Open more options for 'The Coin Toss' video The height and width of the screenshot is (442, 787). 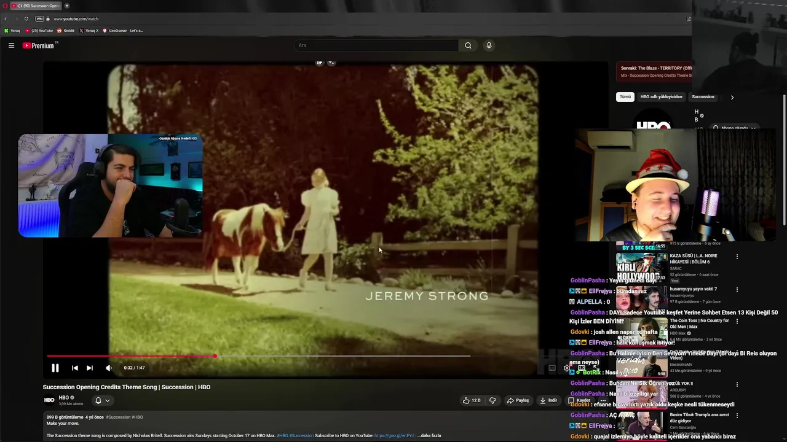(x=737, y=321)
